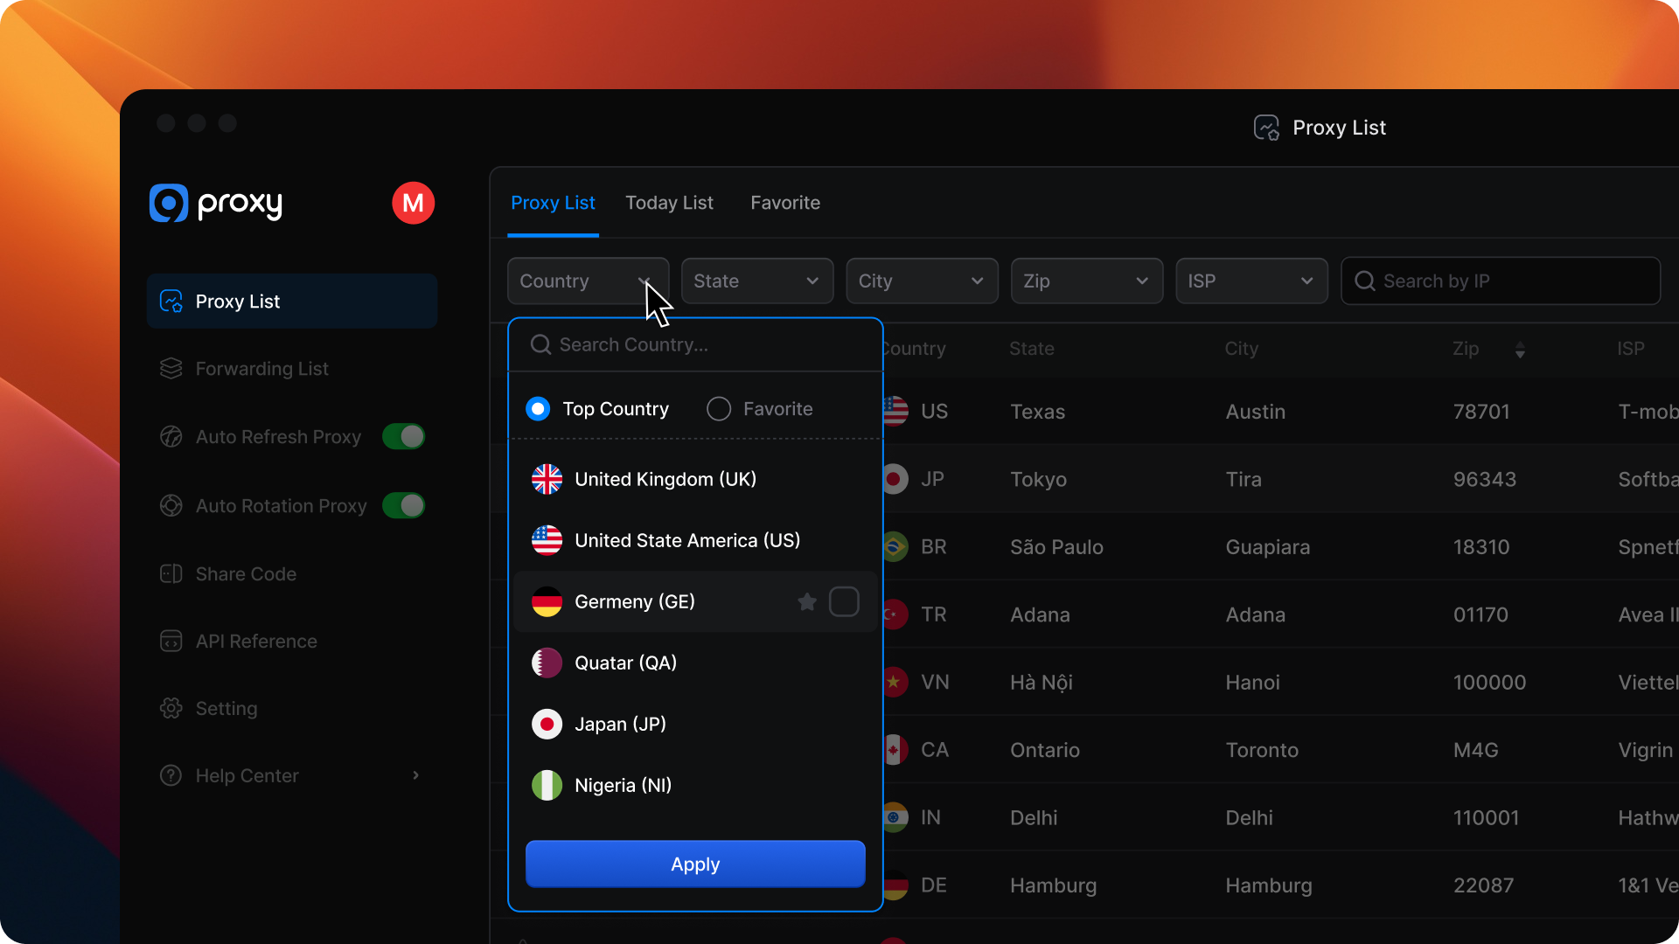Click the Help Center question mark icon

[x=171, y=776]
